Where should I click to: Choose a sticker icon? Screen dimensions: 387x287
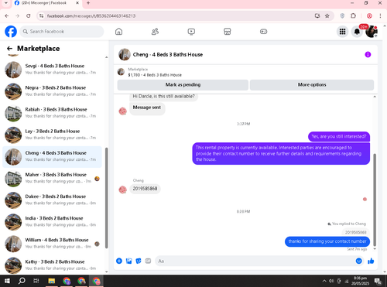tap(139, 261)
